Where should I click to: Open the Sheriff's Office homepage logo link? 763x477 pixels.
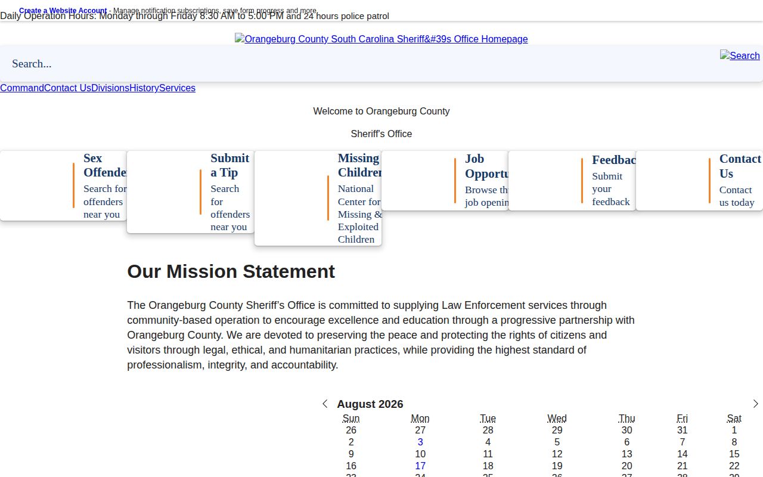pyautogui.click(x=381, y=39)
